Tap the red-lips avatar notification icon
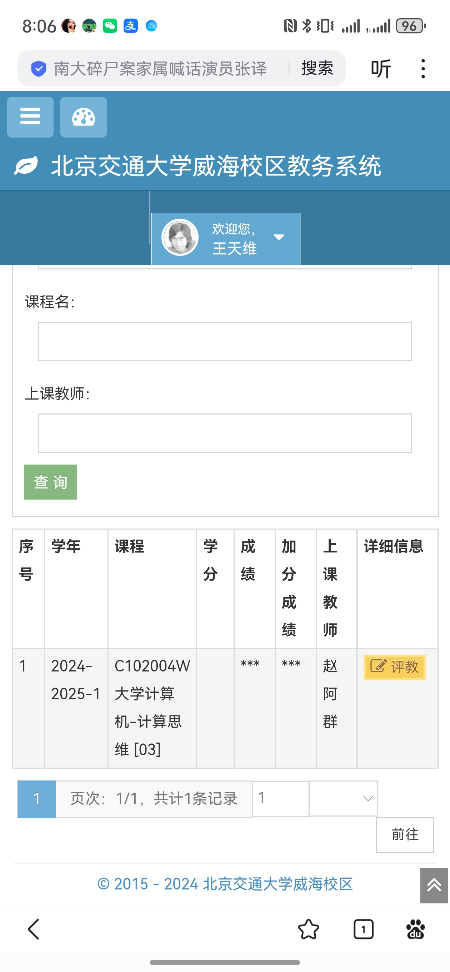Image resolution: width=450 pixels, height=972 pixels. (x=69, y=26)
